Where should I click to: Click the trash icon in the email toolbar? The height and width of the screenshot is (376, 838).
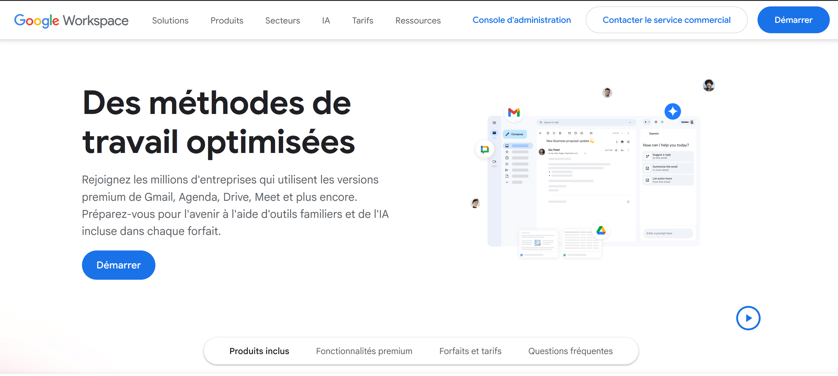(560, 133)
